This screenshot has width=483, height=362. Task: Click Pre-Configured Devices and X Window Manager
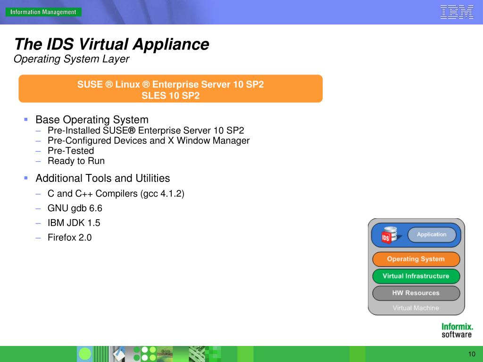click(x=149, y=140)
